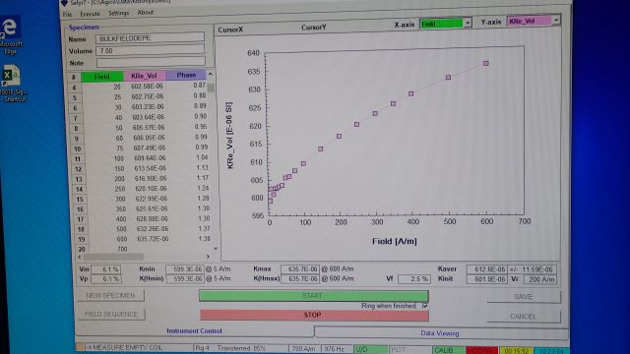
Task: Click the red status indicator in status bar
Action: [x=481, y=350]
